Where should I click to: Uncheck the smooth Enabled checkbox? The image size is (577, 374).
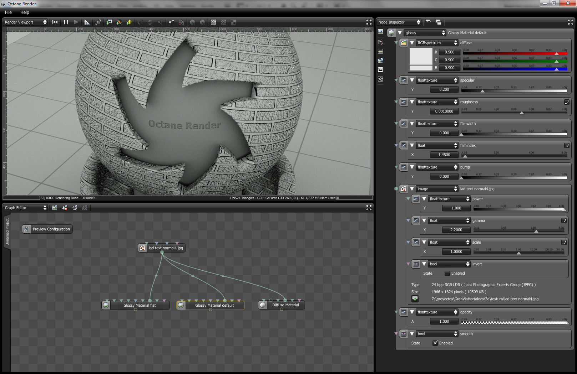coord(435,343)
